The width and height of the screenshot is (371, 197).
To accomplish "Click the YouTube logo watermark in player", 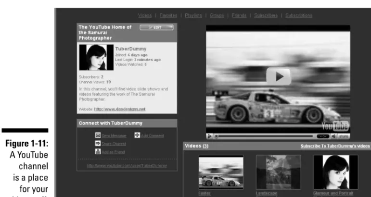I will [x=335, y=126].
